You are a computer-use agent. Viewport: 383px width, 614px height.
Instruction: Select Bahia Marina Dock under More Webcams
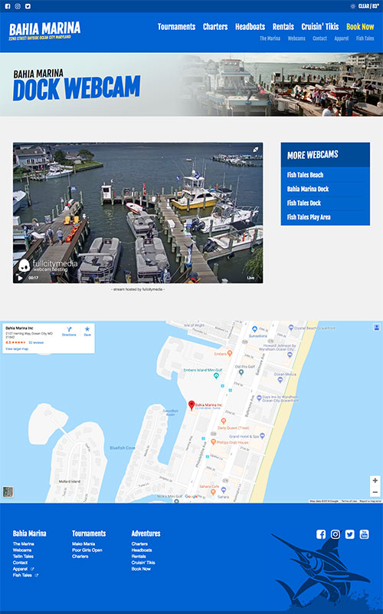[x=308, y=189]
